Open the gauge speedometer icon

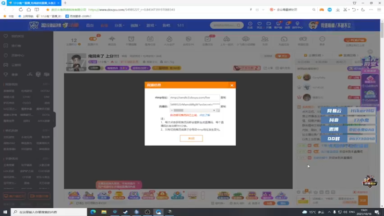284,41
